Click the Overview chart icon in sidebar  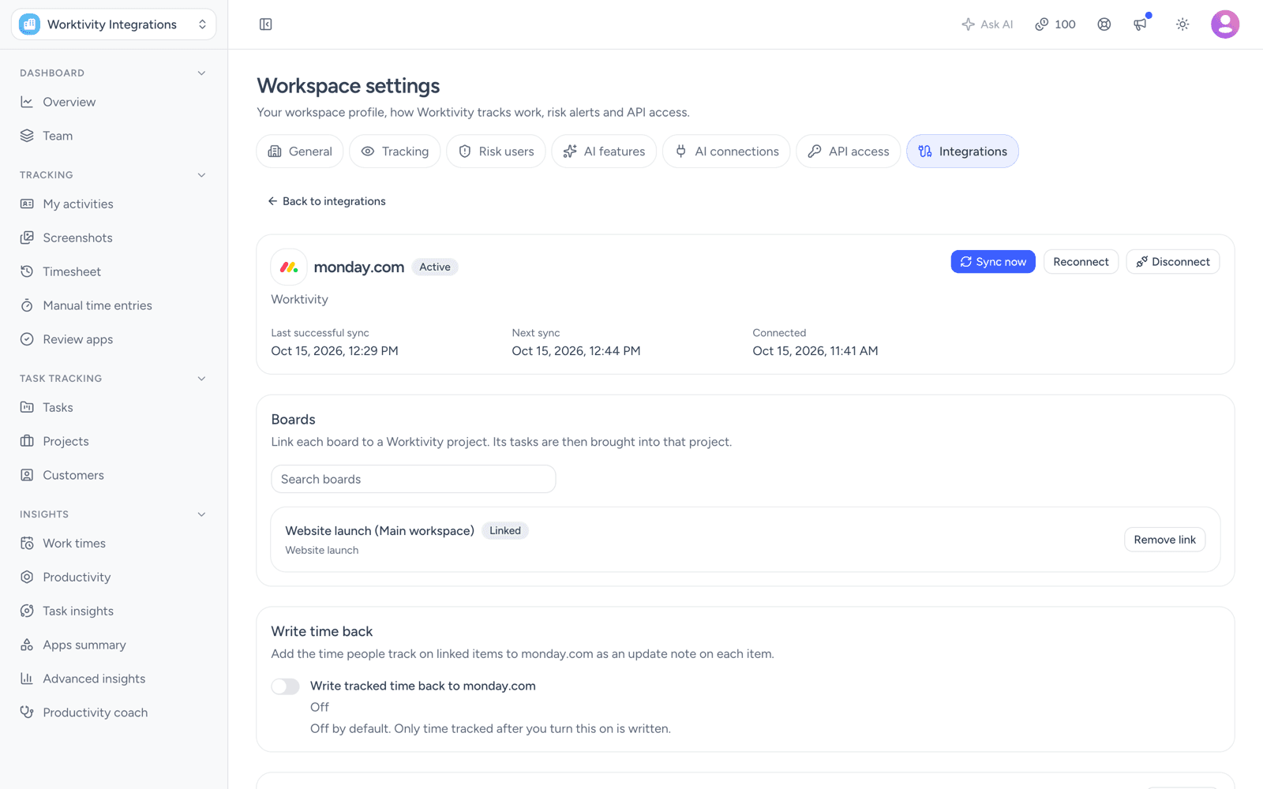pos(27,102)
